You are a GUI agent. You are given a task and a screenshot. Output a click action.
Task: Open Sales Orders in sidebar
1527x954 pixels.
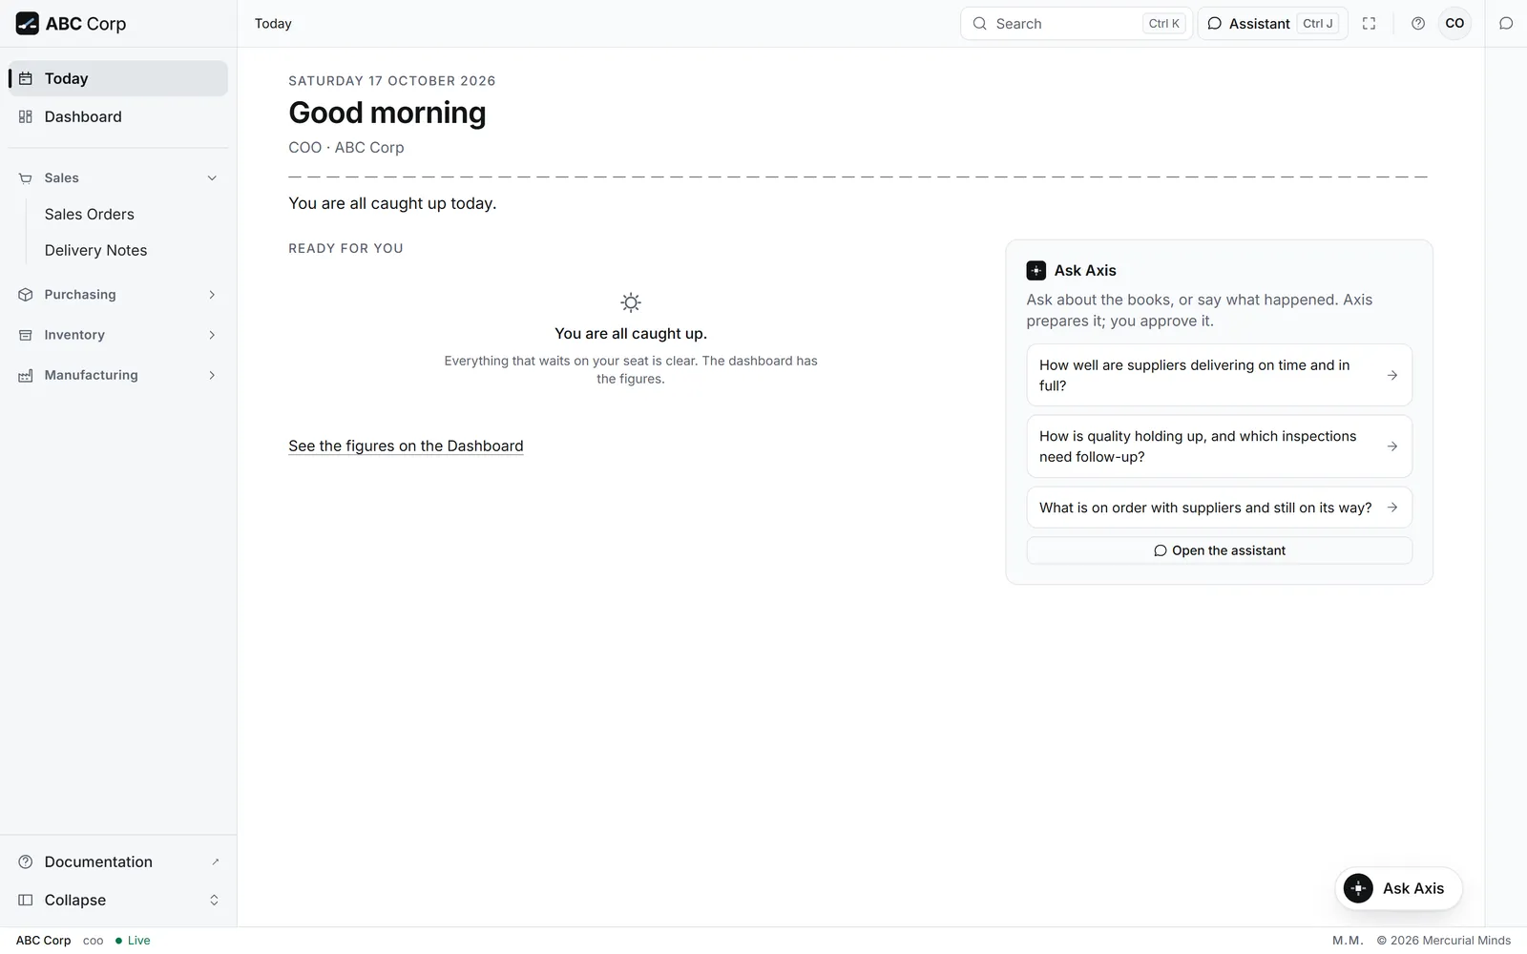pos(89,214)
